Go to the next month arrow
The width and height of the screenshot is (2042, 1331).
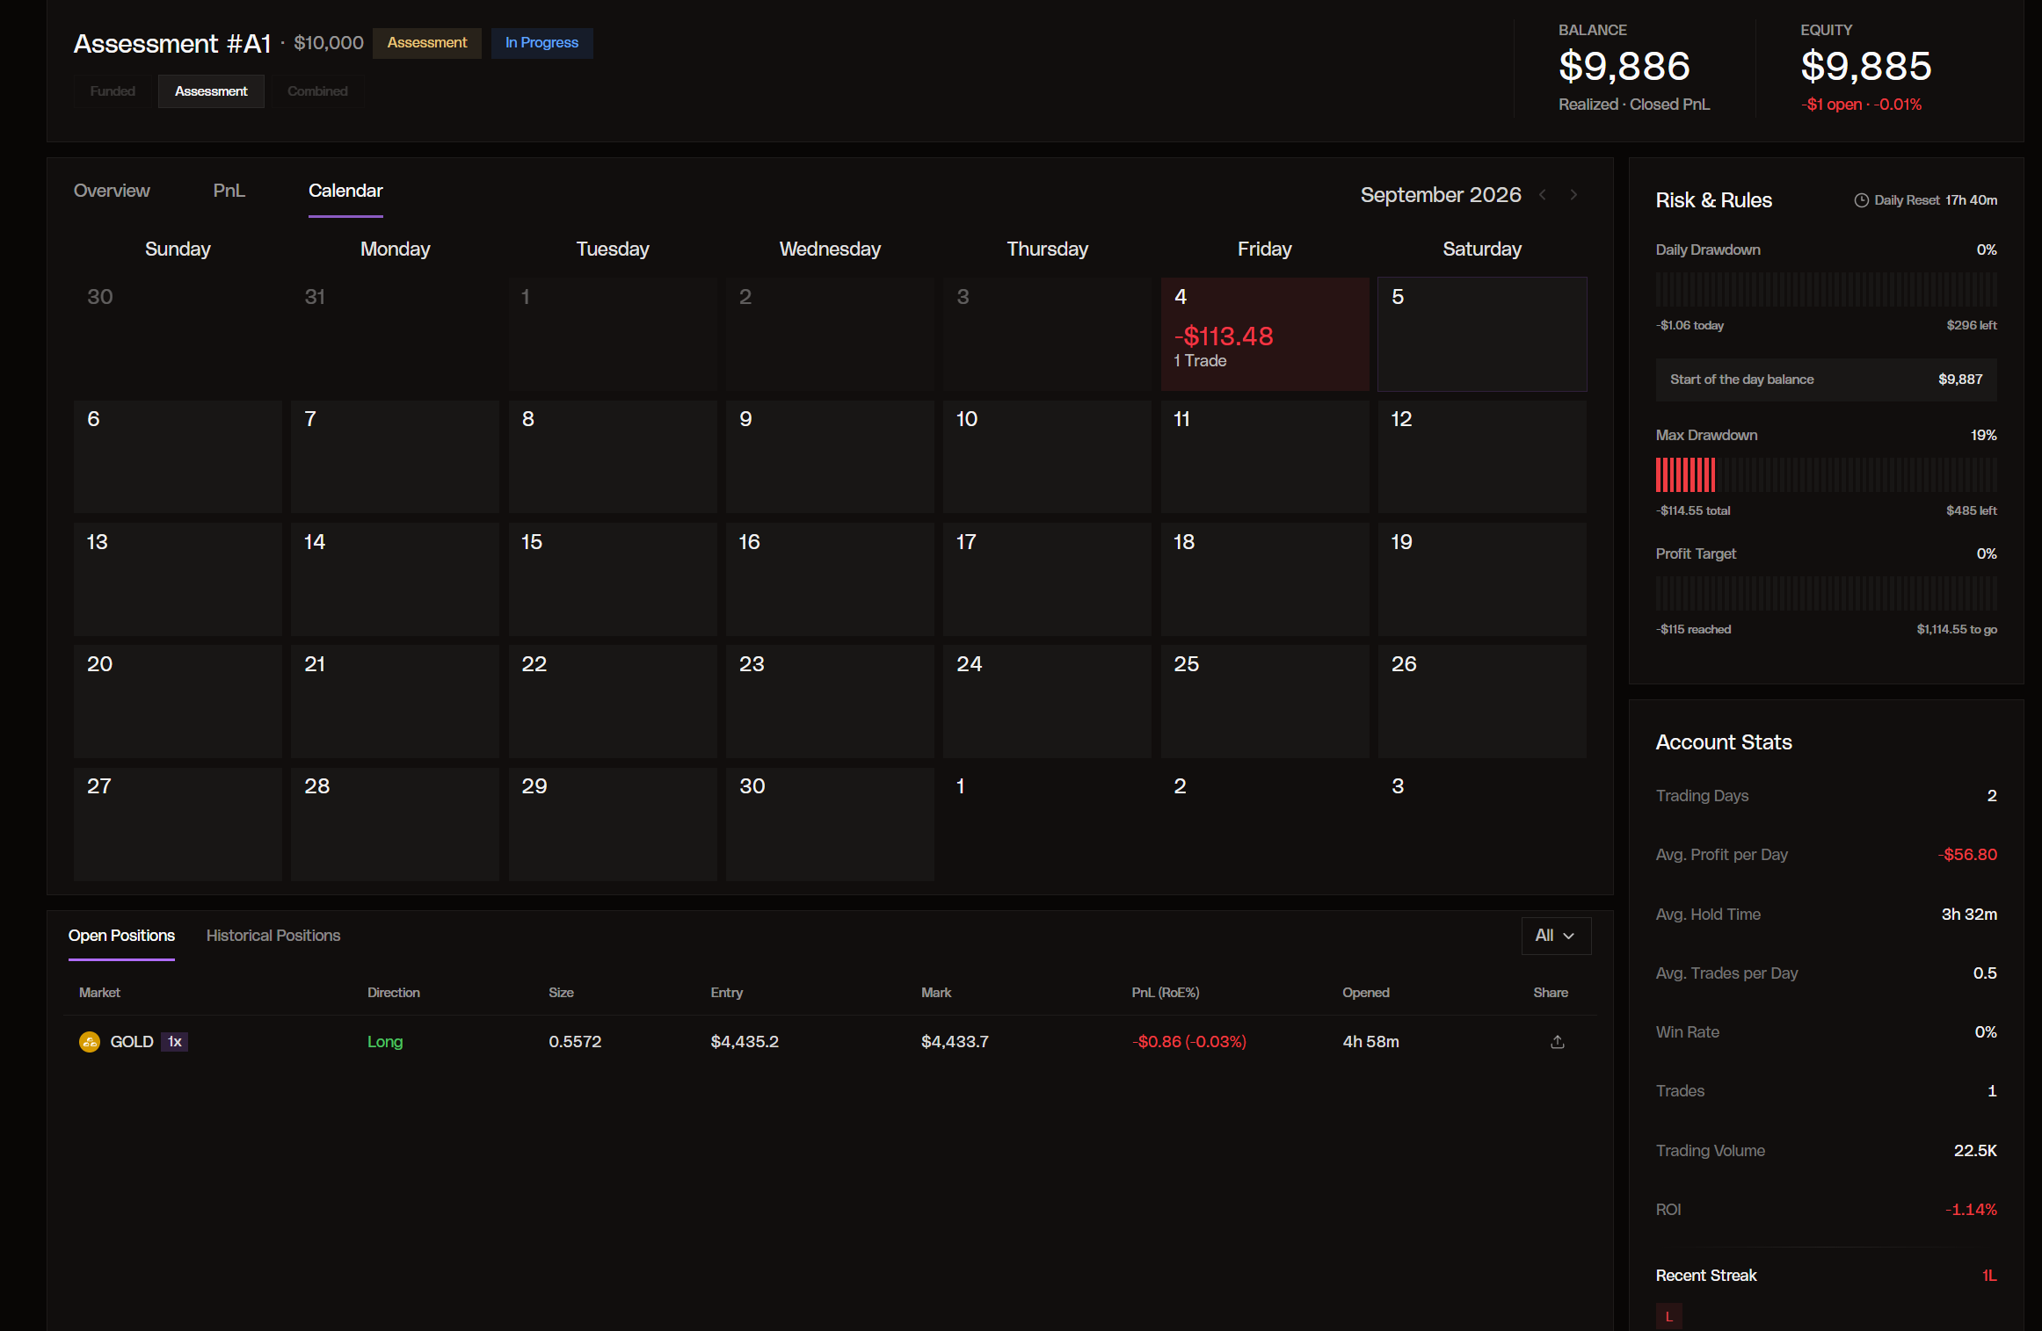[x=1573, y=195]
